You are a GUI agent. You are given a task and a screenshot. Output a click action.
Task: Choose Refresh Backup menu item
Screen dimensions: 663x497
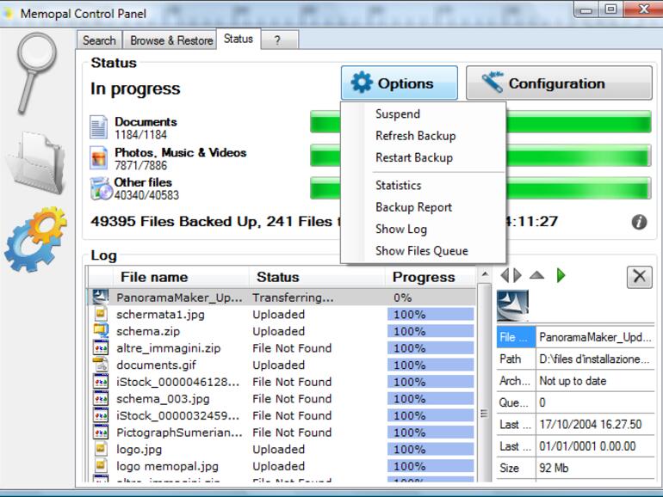tap(416, 136)
